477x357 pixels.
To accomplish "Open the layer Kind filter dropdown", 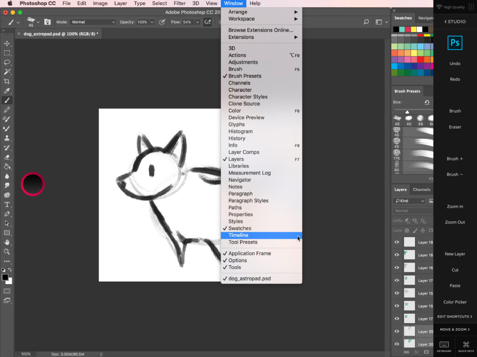I will pyautogui.click(x=409, y=201).
